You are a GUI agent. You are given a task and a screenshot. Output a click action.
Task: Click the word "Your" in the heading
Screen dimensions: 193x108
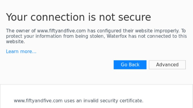point(17,17)
